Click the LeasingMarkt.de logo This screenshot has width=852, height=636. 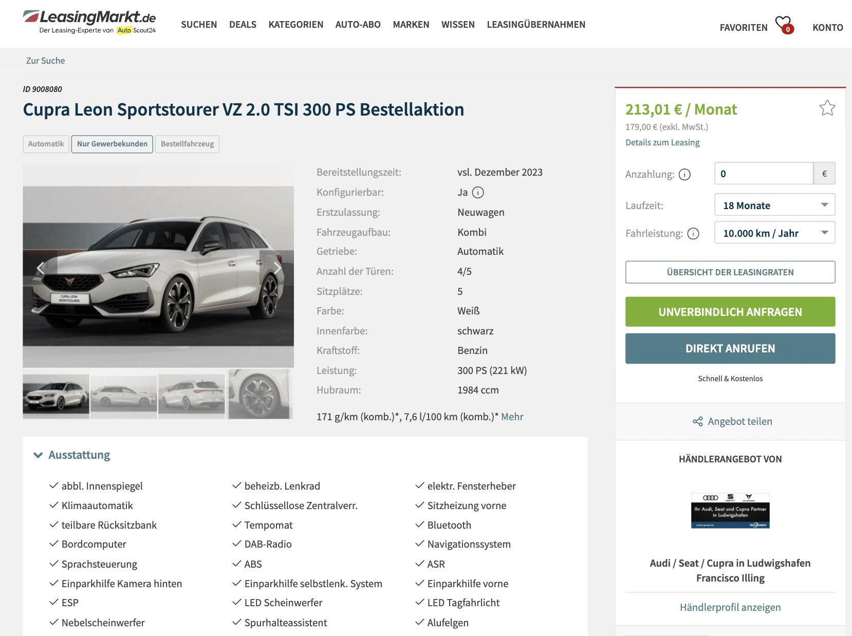(x=89, y=22)
